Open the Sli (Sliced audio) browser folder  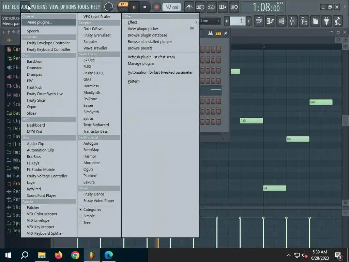[x=13, y=207]
